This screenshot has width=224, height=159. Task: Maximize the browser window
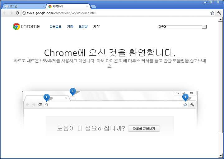[211, 2]
